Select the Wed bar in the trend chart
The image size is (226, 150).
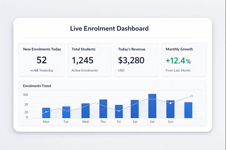coord(85,111)
